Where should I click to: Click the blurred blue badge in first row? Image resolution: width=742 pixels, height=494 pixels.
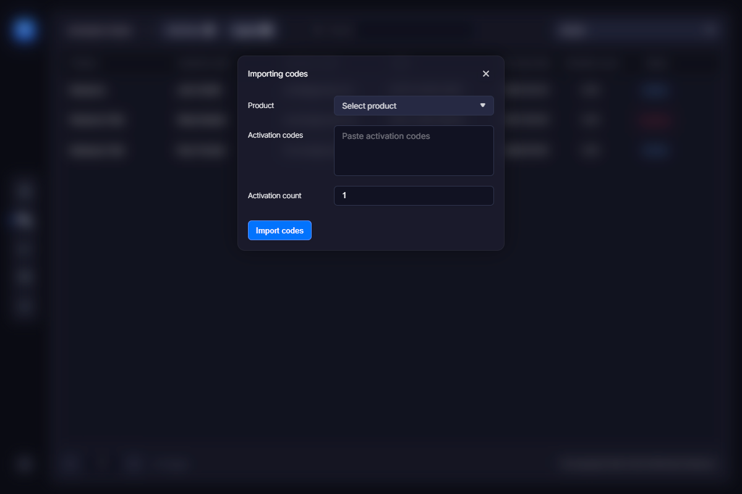pos(655,91)
